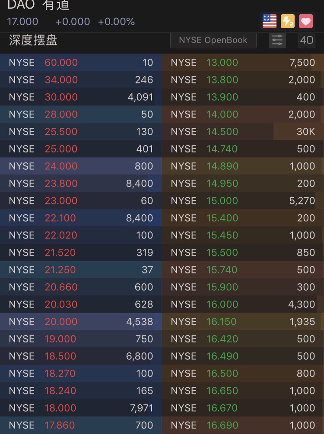Tap the +0.000 price change value
The image size is (324, 434).
[73, 22]
